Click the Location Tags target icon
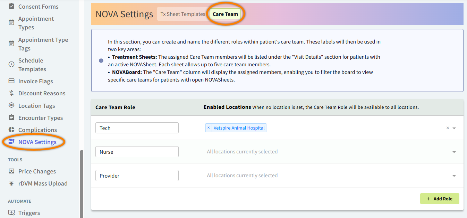The image size is (467, 218). (x=11, y=105)
